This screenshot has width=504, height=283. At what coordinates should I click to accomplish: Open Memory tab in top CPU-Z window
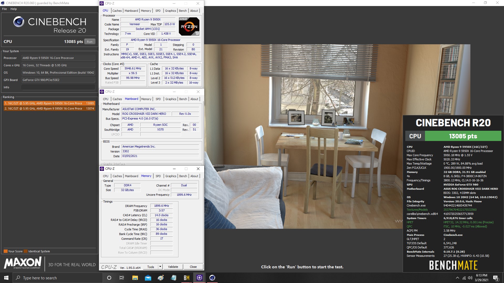point(146,11)
